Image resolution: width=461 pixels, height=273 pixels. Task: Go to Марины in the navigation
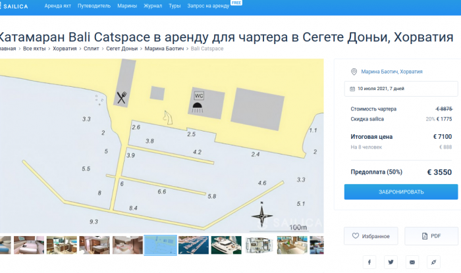[x=127, y=6]
